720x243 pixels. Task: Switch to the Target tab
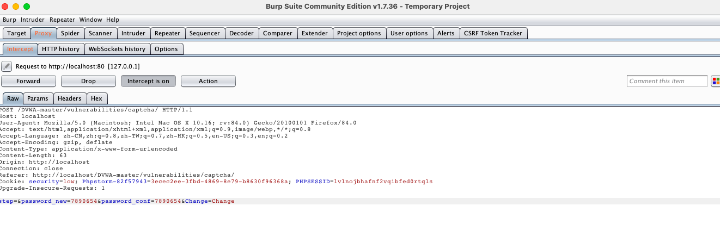17,33
